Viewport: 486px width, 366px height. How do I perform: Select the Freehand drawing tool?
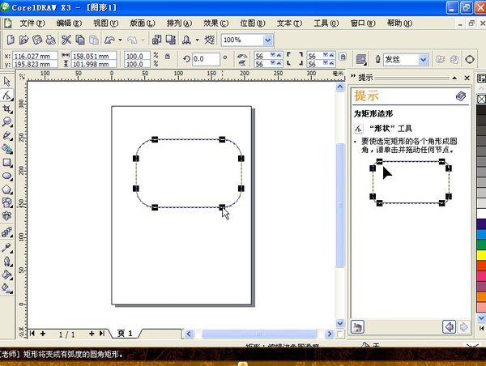pyautogui.click(x=6, y=135)
